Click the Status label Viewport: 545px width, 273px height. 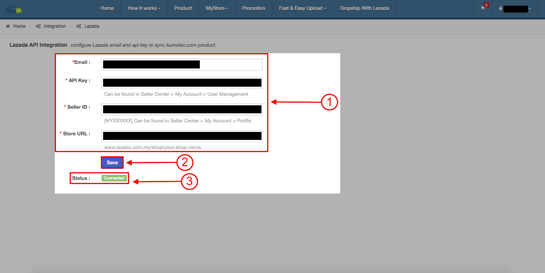coord(81,178)
